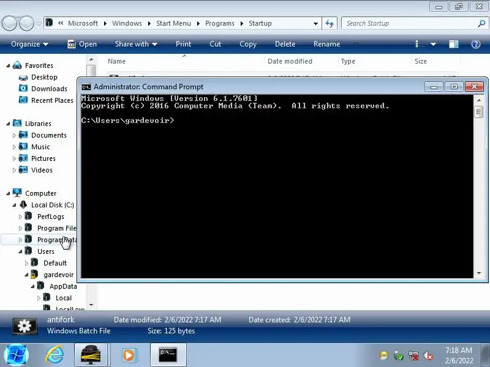
Task: Click the network tray icon with red X
Action: click(x=413, y=355)
